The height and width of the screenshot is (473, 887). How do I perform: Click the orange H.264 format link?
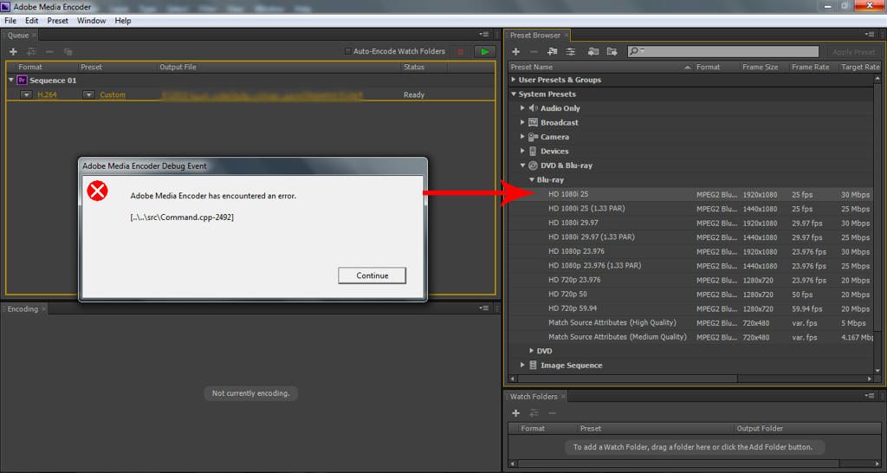click(x=47, y=94)
